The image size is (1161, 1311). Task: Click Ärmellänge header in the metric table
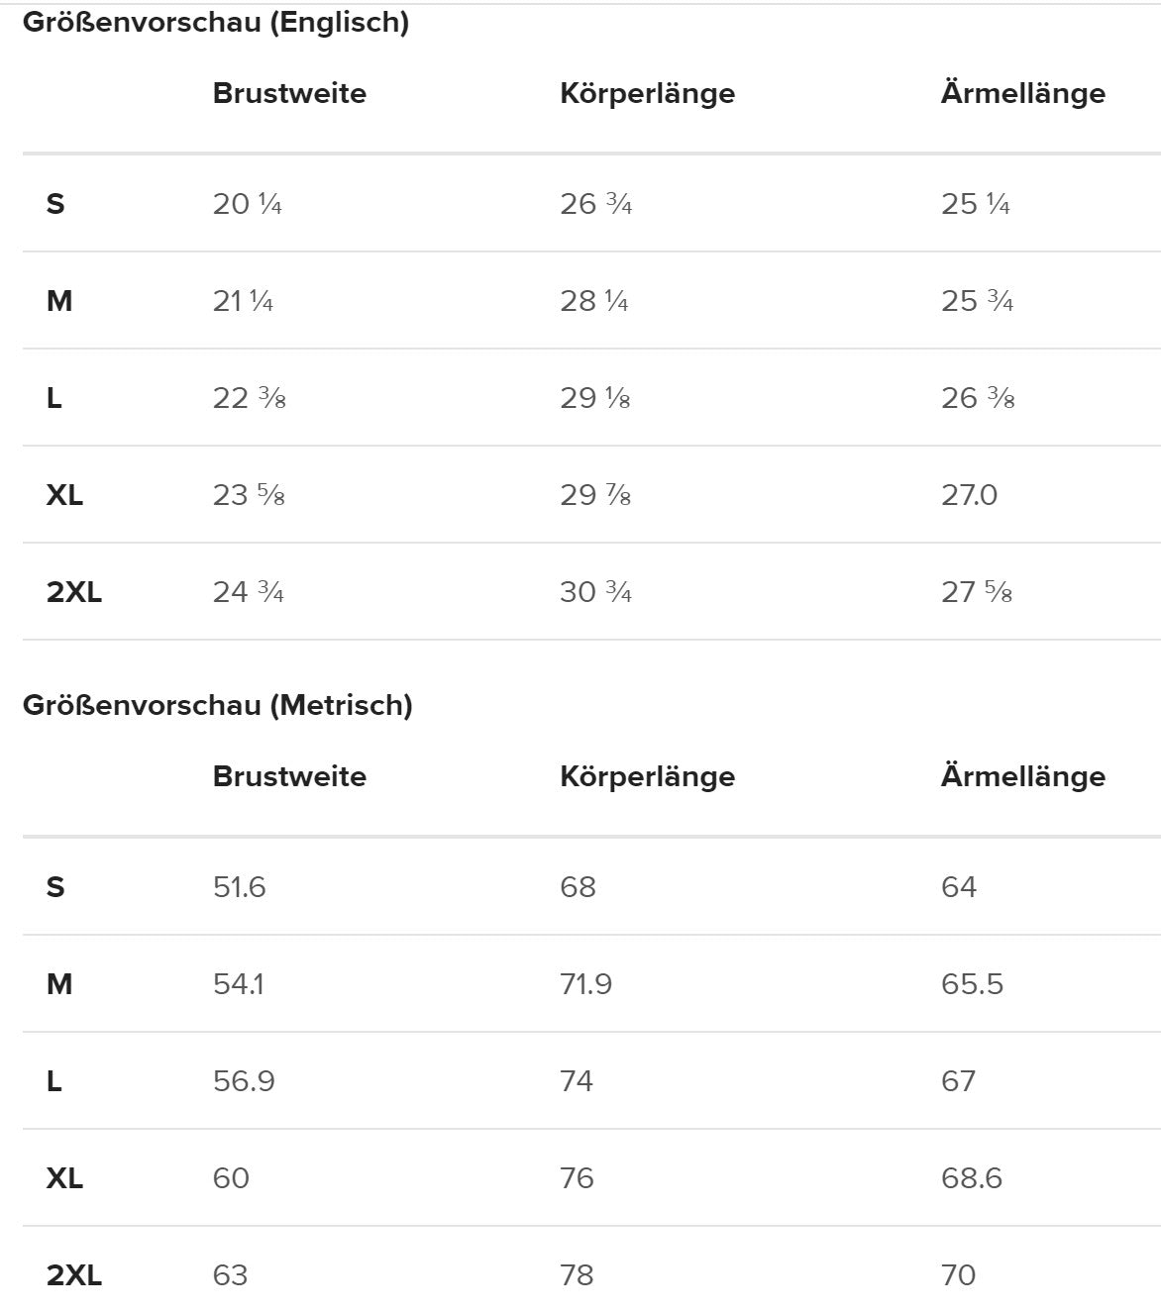[x=1022, y=776]
